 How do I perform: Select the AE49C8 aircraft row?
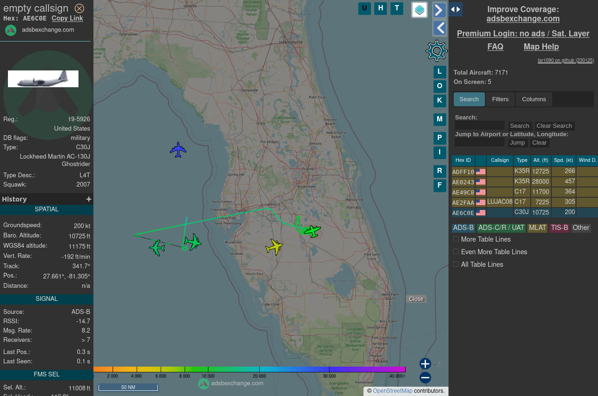(525, 192)
